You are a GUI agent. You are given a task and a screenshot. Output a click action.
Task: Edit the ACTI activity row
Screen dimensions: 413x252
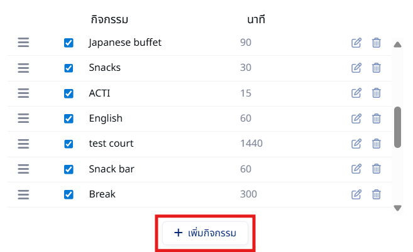click(356, 93)
